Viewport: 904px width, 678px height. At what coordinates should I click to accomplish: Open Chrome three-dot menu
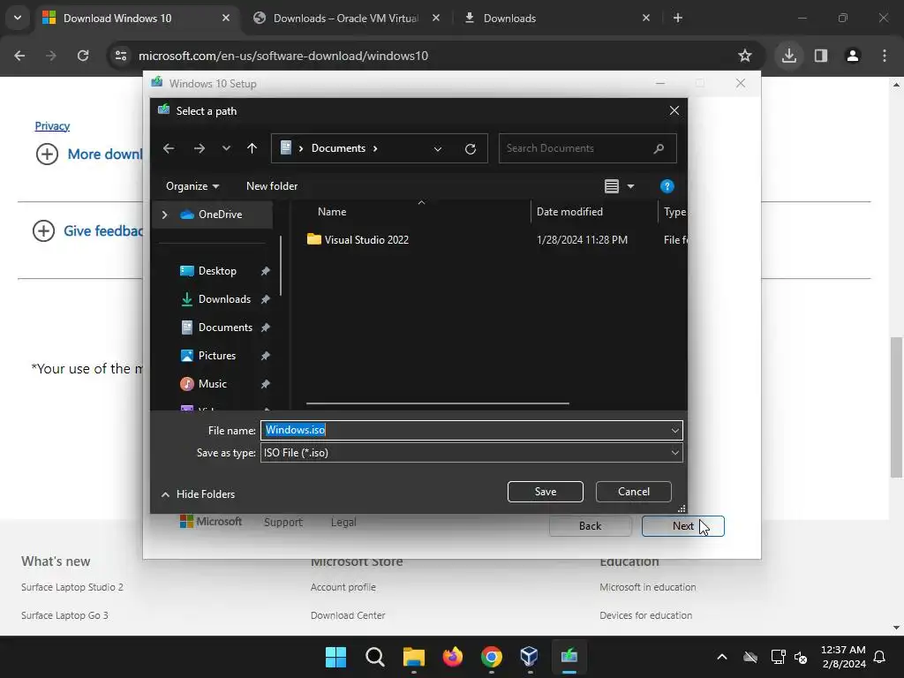pyautogui.click(x=885, y=56)
